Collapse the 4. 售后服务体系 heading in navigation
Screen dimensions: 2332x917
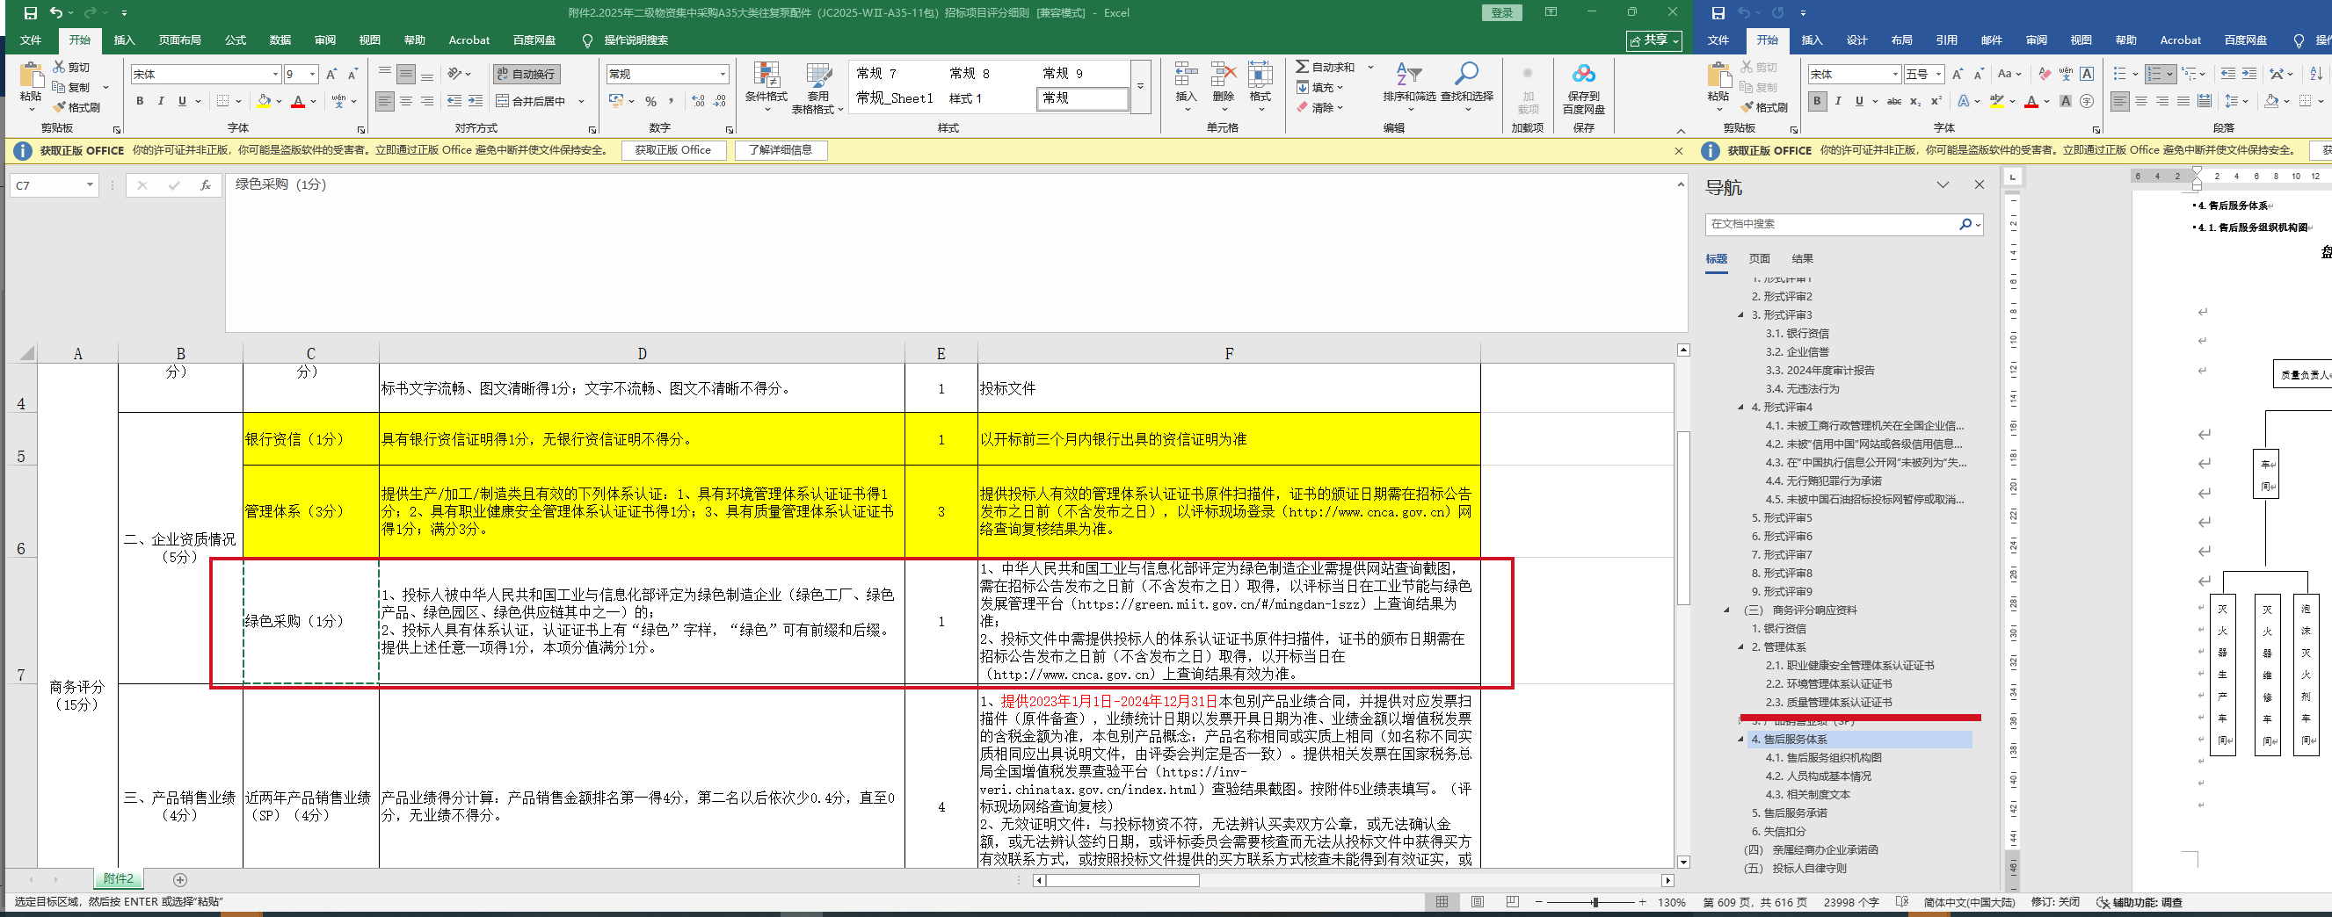point(1740,740)
